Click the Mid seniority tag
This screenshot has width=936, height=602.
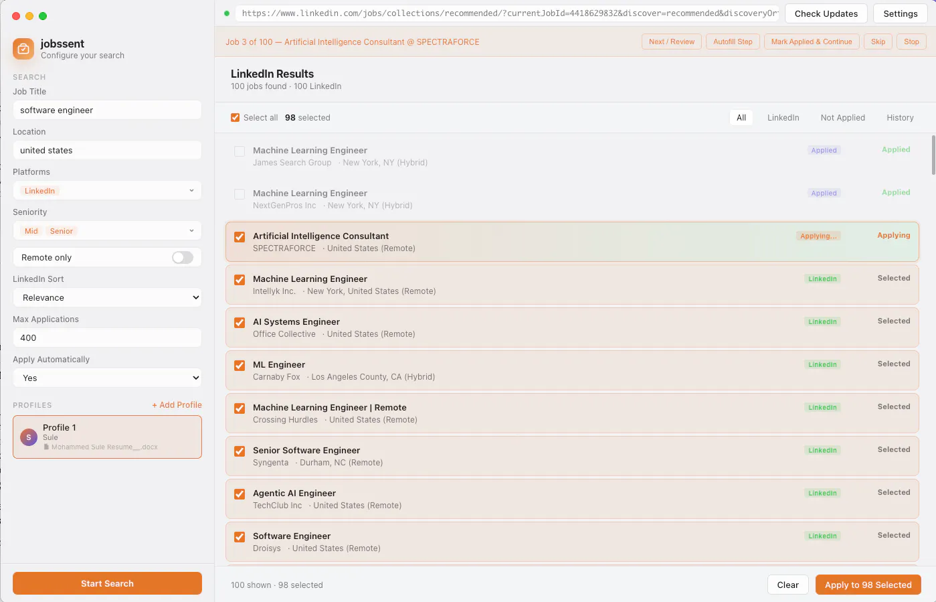pos(31,231)
